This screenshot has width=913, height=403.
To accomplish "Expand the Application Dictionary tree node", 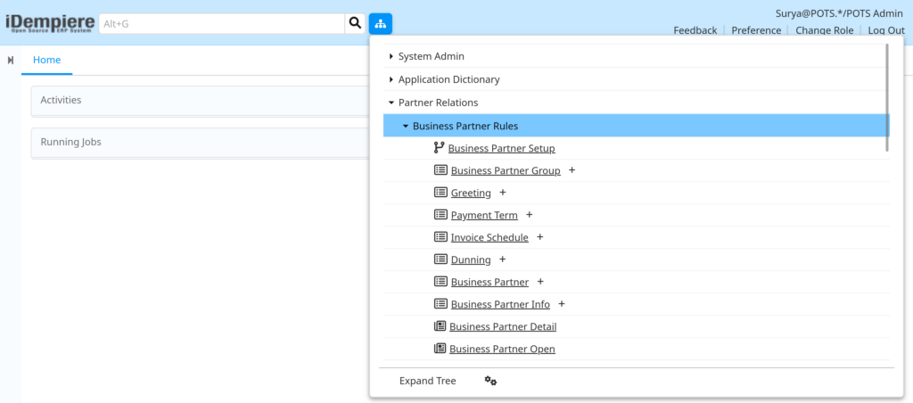I will (391, 79).
